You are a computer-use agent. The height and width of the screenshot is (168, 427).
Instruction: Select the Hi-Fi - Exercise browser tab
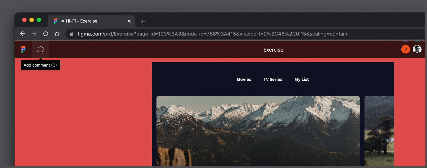pyautogui.click(x=92, y=21)
